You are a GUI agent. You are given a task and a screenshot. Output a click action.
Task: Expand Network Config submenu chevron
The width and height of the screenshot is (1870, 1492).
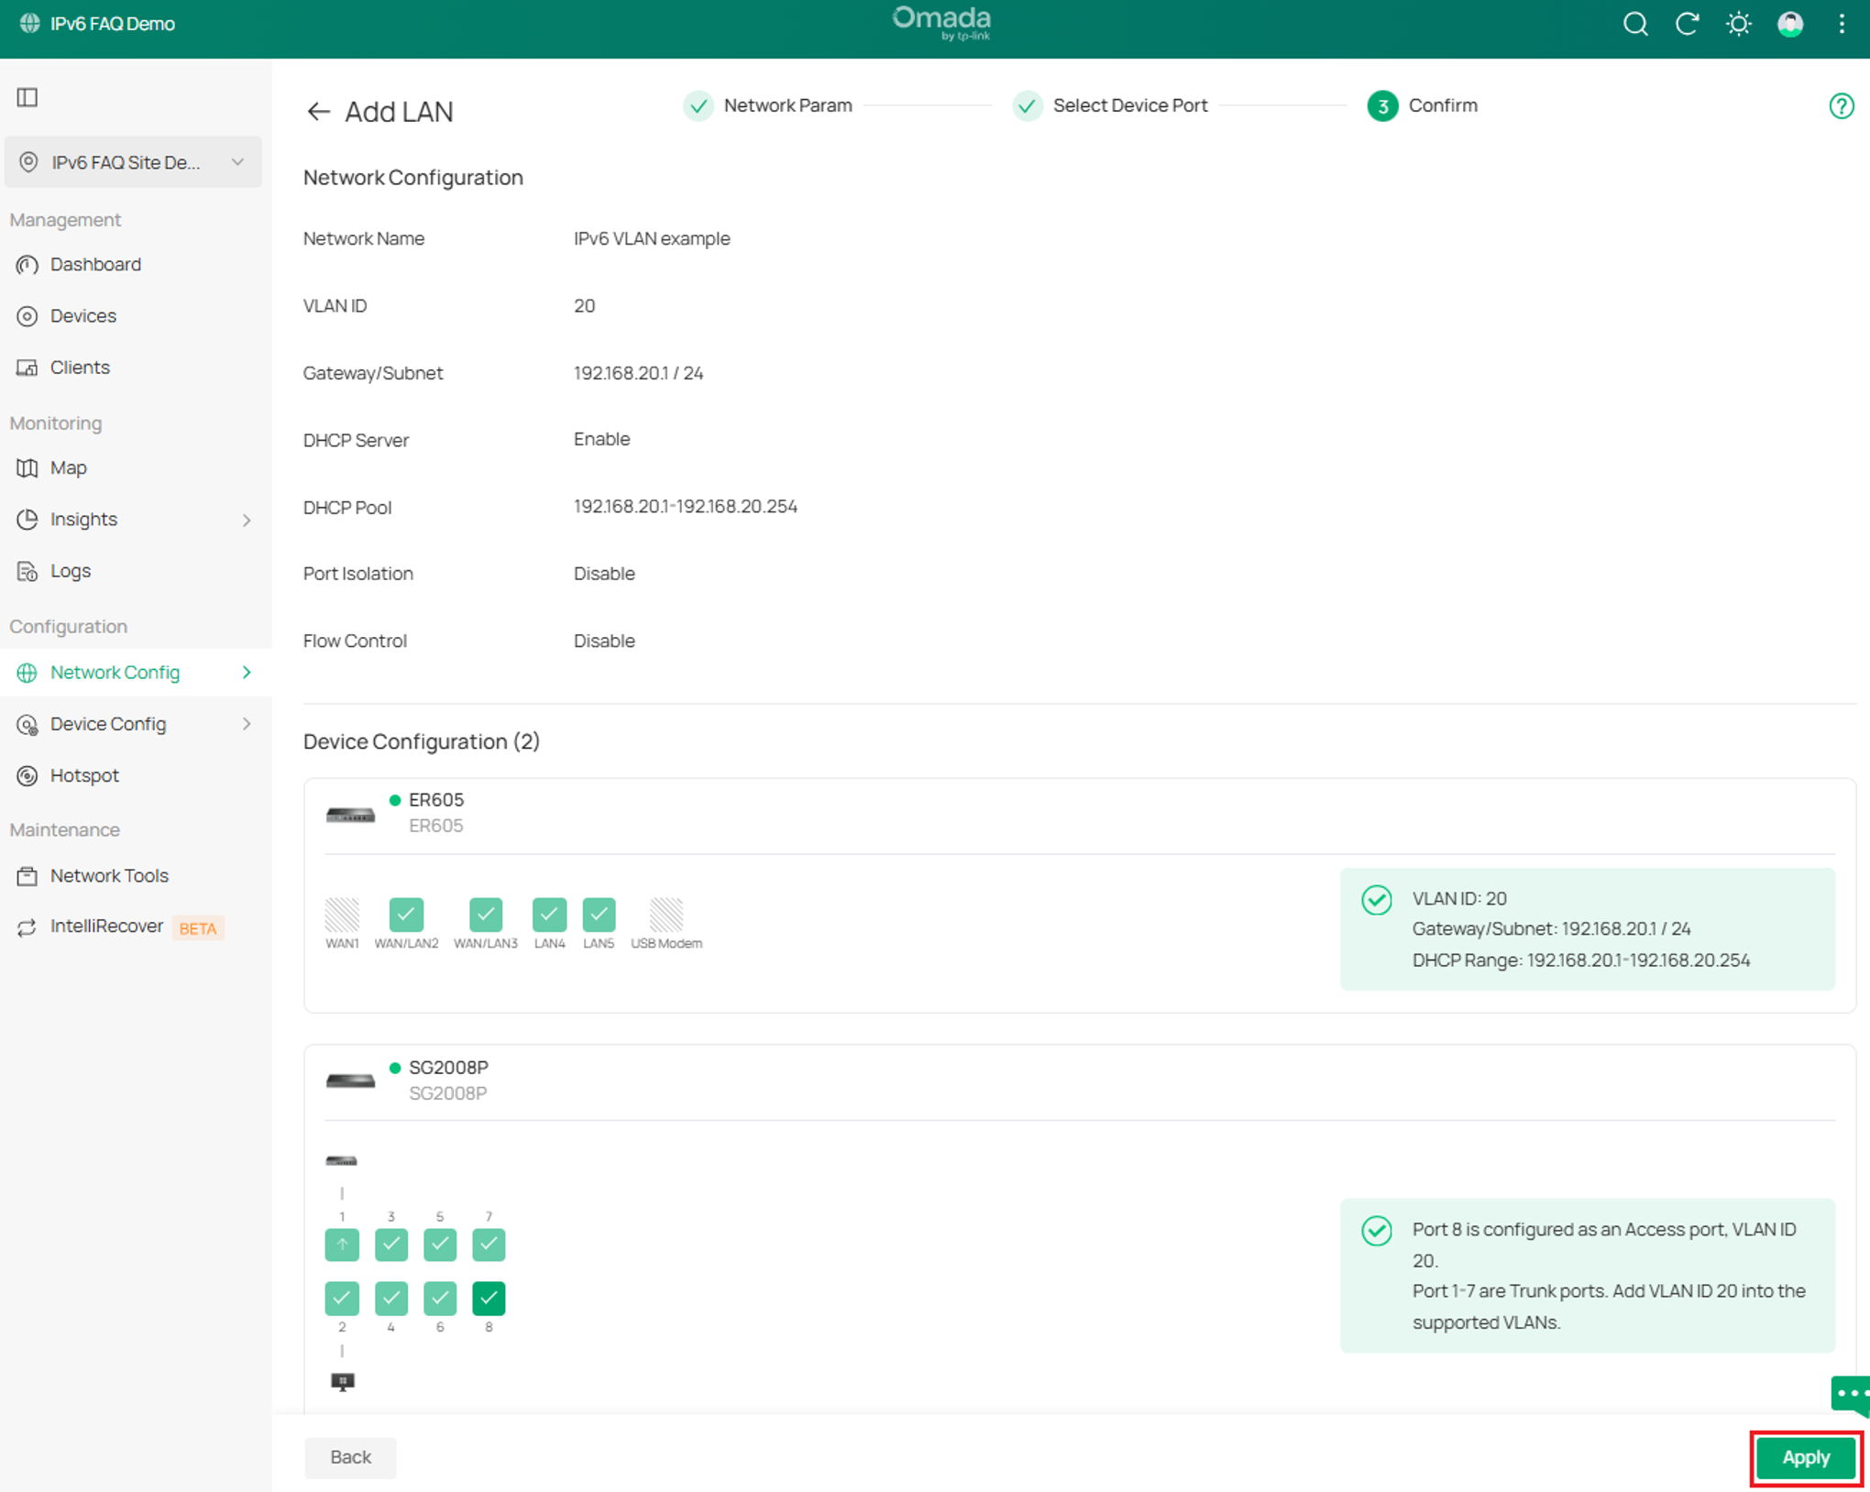(x=247, y=673)
